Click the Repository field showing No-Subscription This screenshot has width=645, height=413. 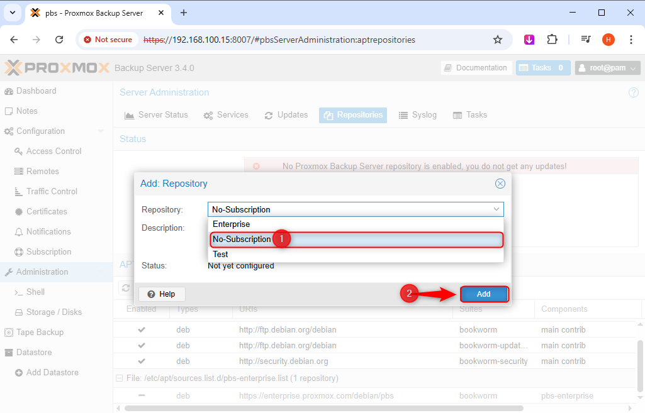tap(356, 209)
